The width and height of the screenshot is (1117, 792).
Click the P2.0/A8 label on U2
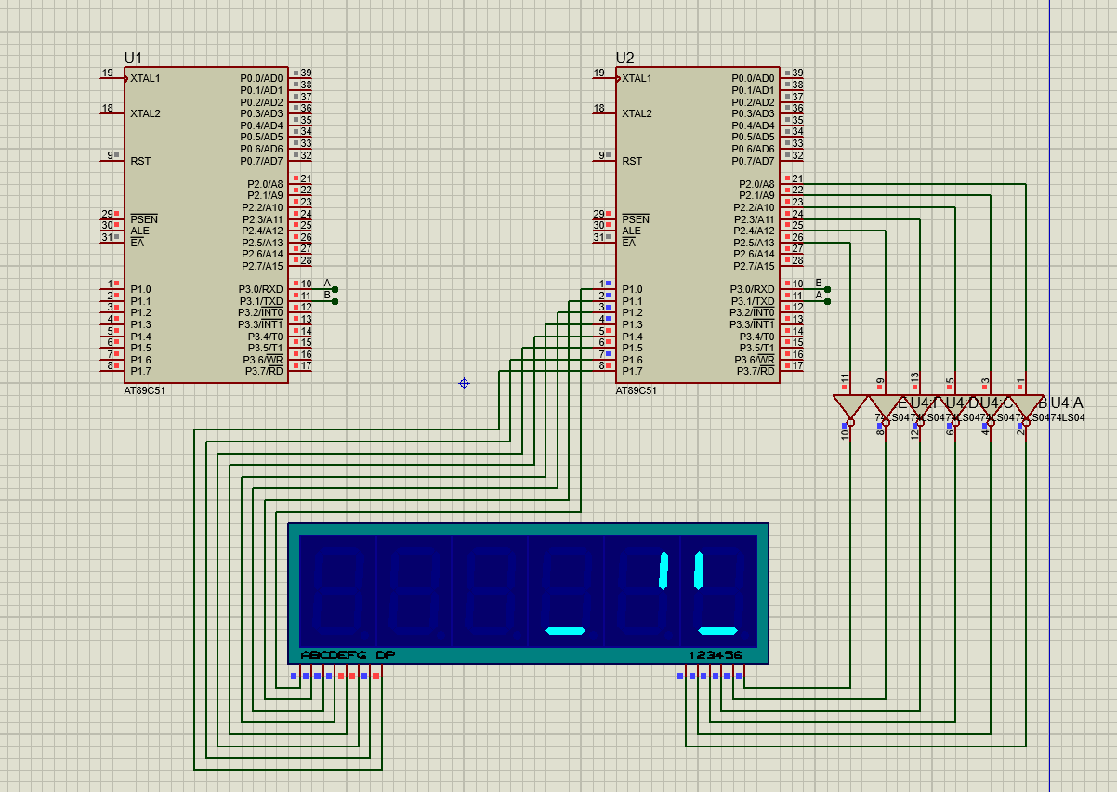click(x=756, y=184)
